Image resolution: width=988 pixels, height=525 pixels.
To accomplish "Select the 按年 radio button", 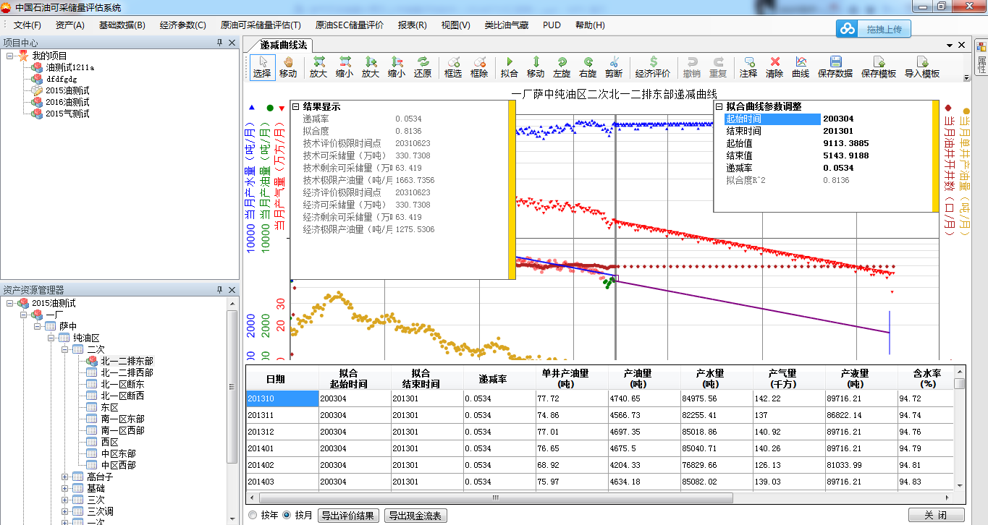I will (x=253, y=516).
